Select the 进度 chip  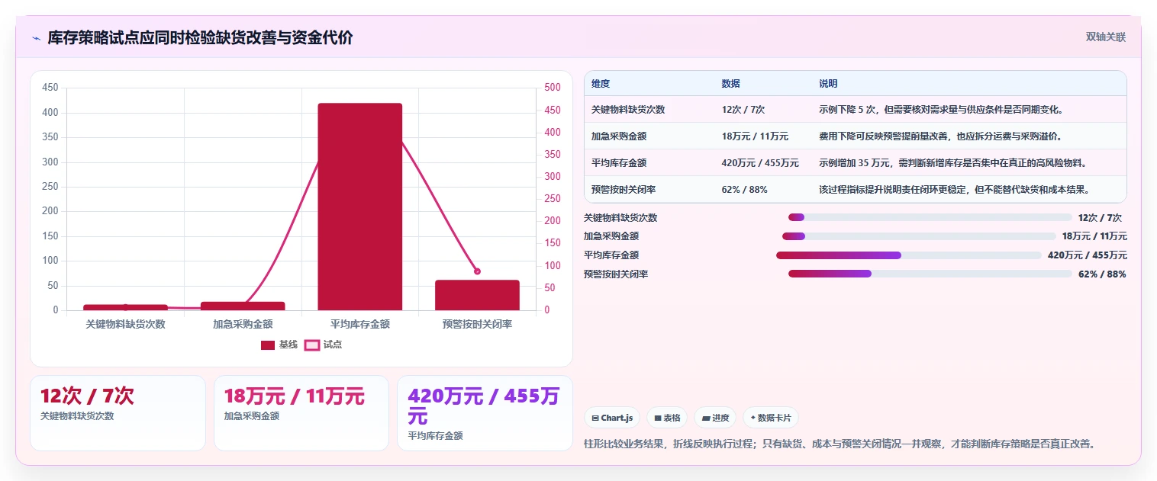point(715,418)
